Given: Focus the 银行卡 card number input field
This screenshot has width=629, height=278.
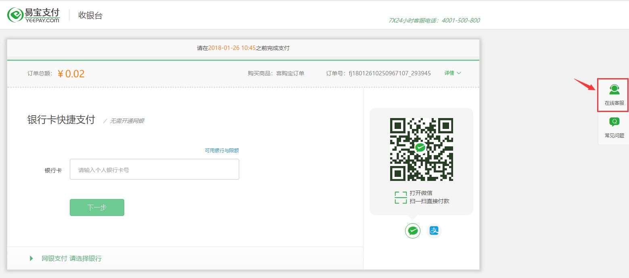Looking at the screenshot, I should coord(155,169).
